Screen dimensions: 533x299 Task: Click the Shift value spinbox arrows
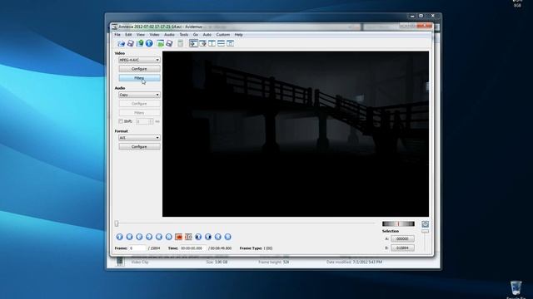pyautogui.click(x=152, y=121)
